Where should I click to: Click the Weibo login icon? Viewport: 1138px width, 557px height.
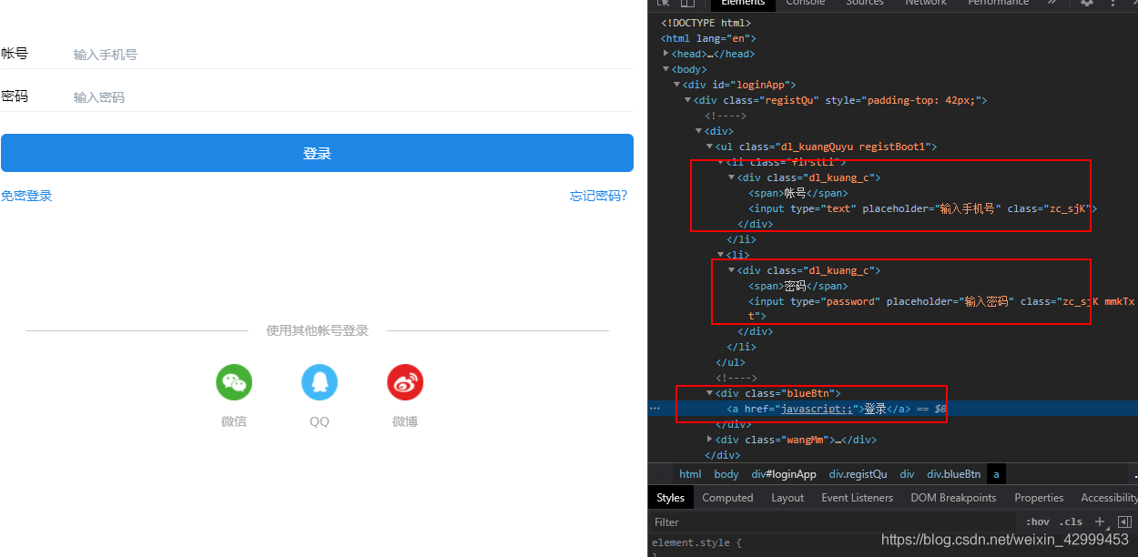[x=405, y=382]
